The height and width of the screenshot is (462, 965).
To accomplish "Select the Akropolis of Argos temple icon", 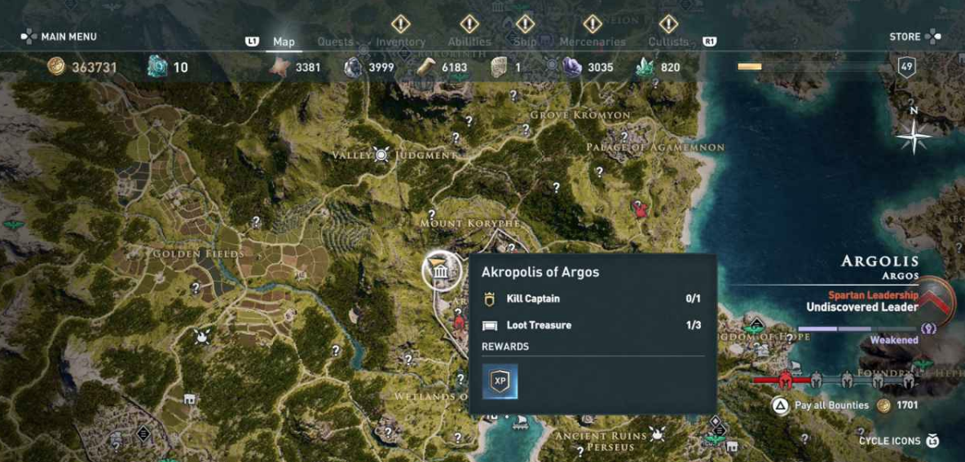I will pos(441,271).
